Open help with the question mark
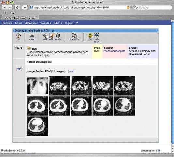Screen dimensions: 174x157 (x=77, y=23)
